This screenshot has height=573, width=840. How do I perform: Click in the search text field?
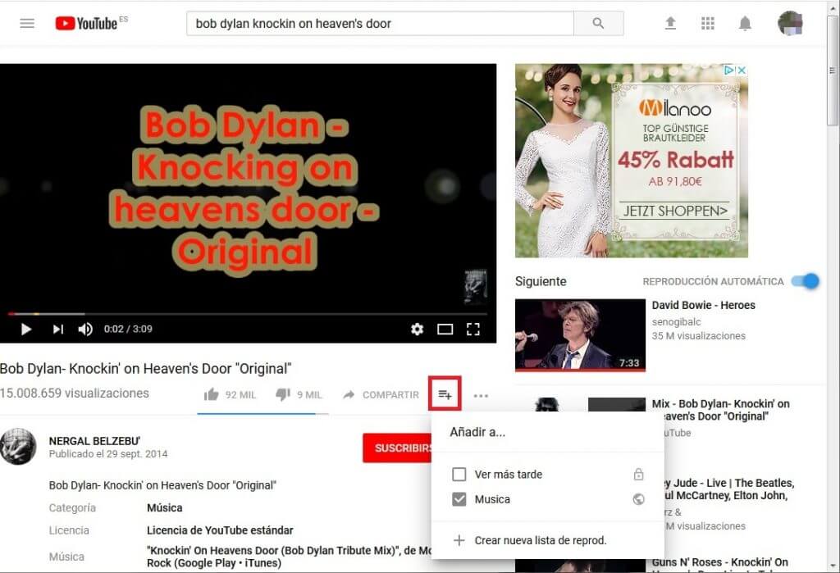381,24
